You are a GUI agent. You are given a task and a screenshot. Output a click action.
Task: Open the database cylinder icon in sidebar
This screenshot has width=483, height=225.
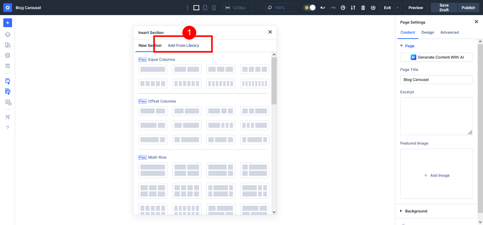[8, 55]
